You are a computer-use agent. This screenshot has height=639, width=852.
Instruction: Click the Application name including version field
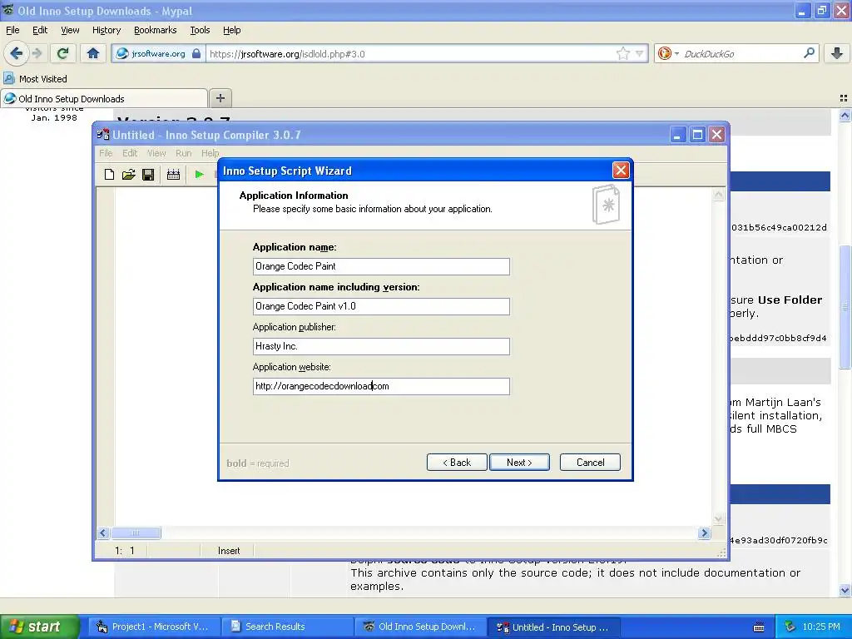381,306
